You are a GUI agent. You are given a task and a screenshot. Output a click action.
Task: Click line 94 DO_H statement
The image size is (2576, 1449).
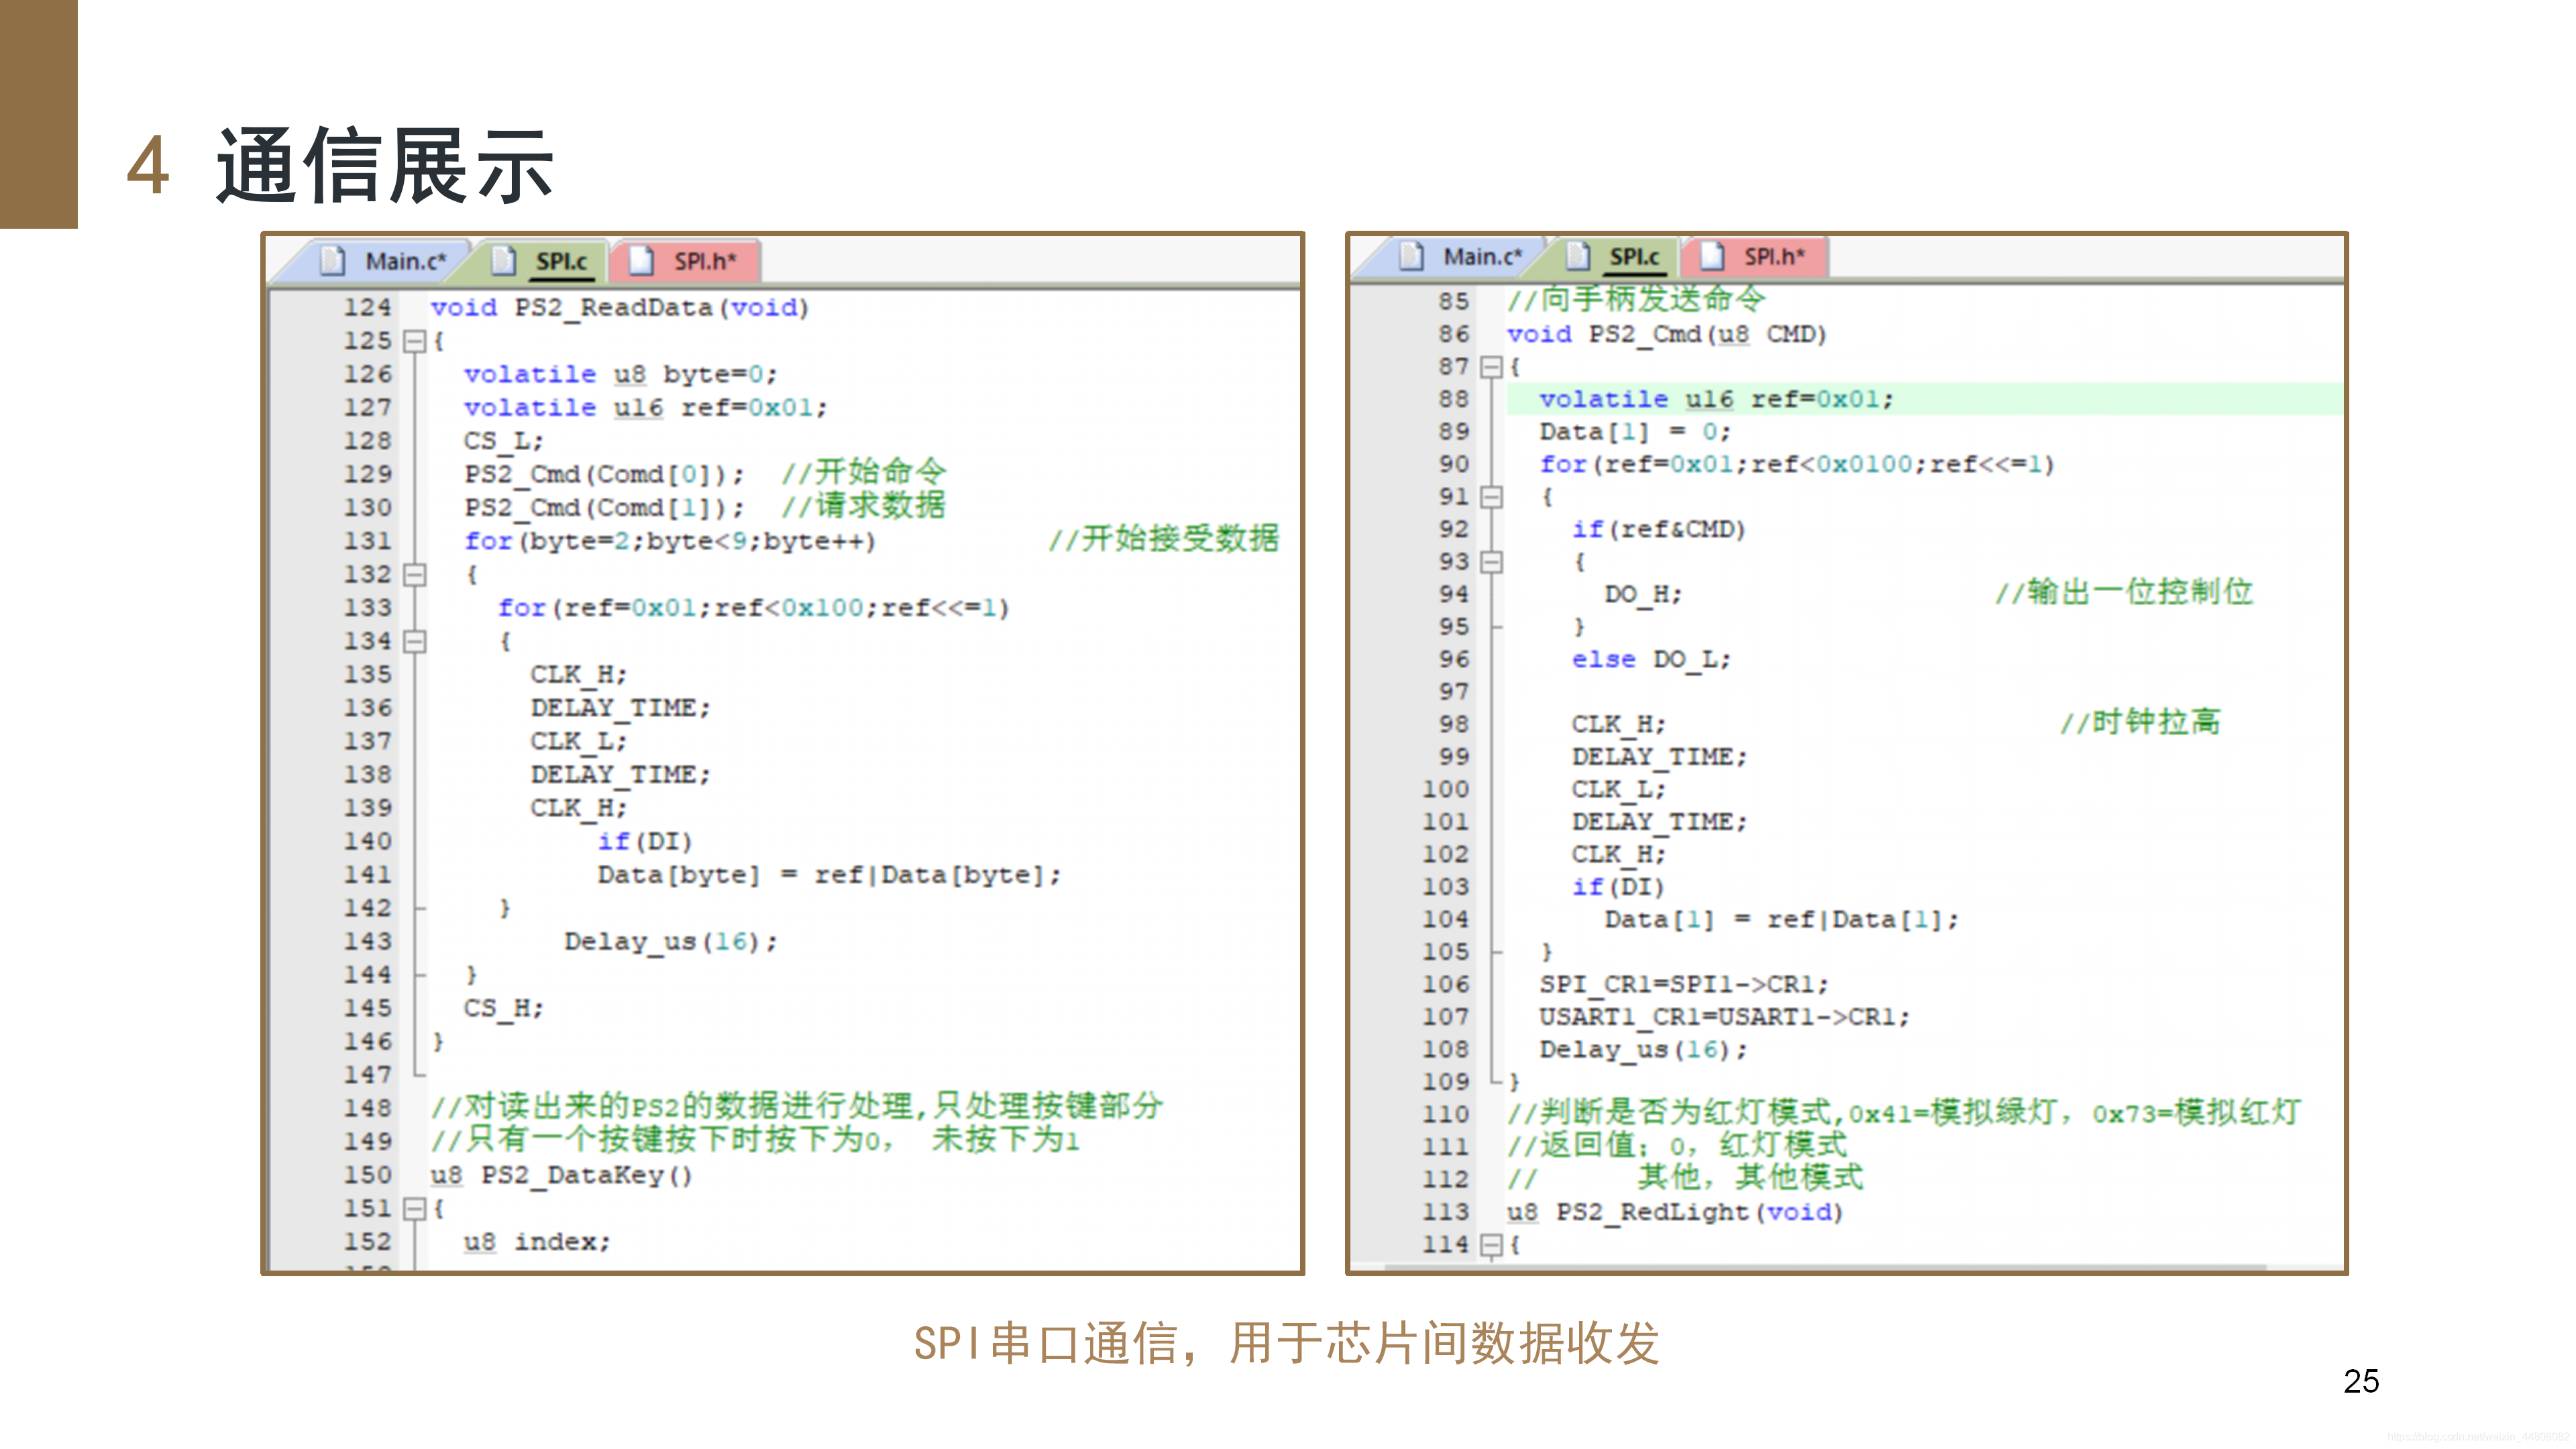point(1643,594)
